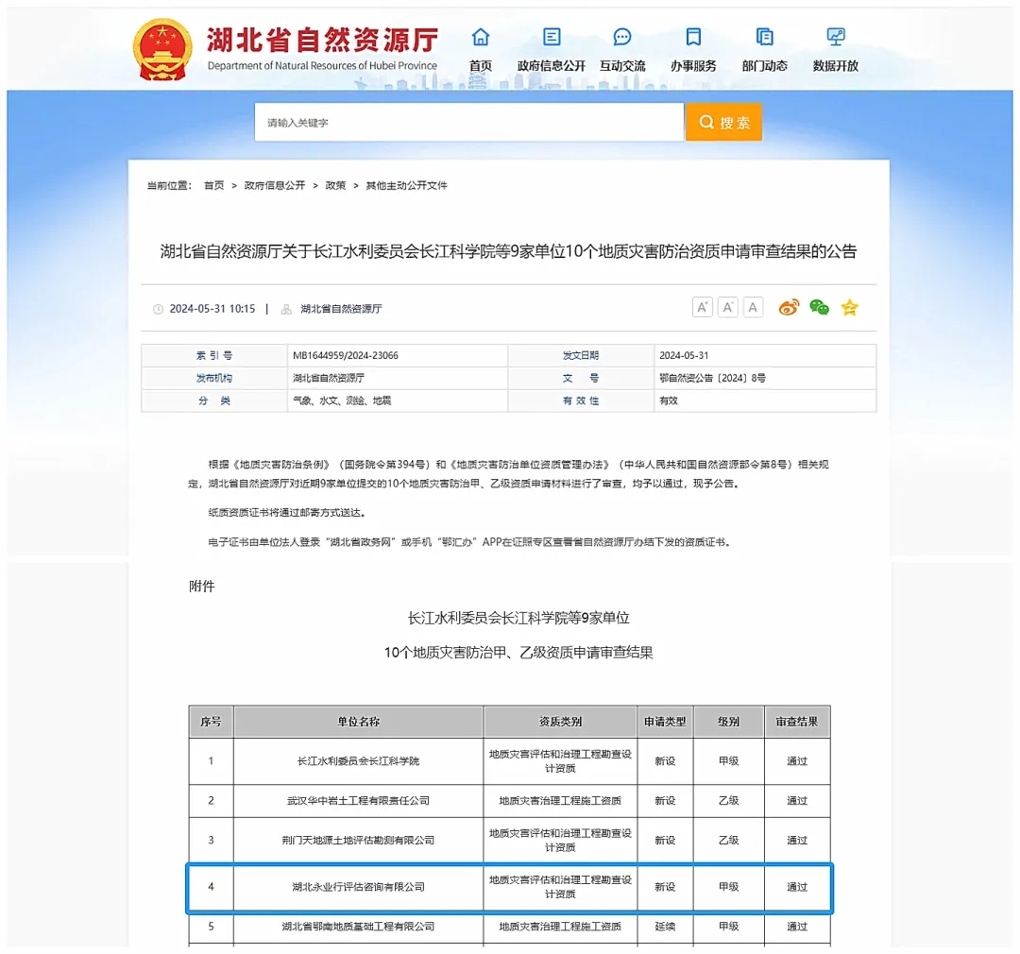Image resolution: width=1020 pixels, height=954 pixels.
Task: Click the QZone star sharing icon
Action: [848, 307]
